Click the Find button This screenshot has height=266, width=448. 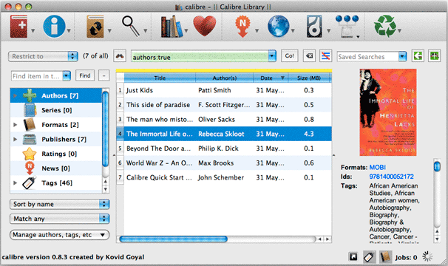click(x=85, y=75)
